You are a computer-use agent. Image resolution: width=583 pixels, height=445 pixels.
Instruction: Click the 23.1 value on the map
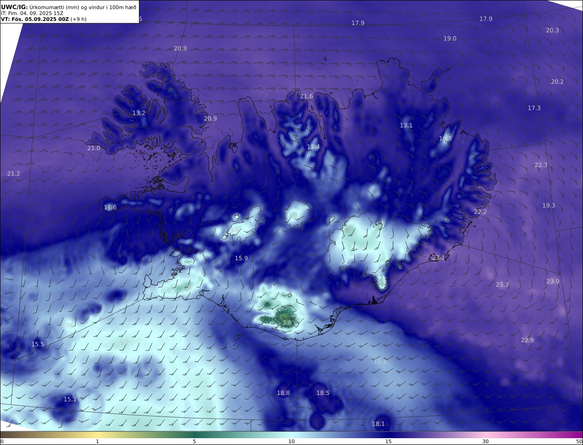point(439,258)
